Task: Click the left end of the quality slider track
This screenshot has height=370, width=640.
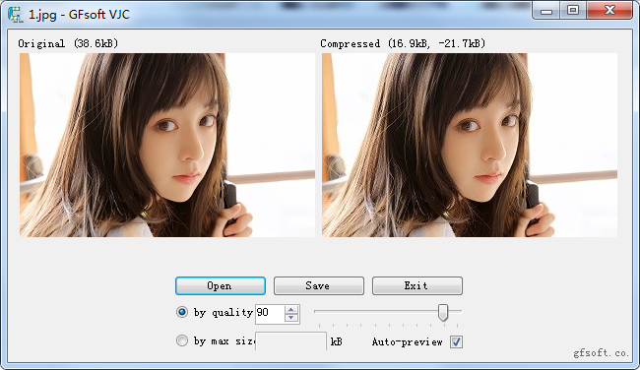Action: [x=316, y=311]
